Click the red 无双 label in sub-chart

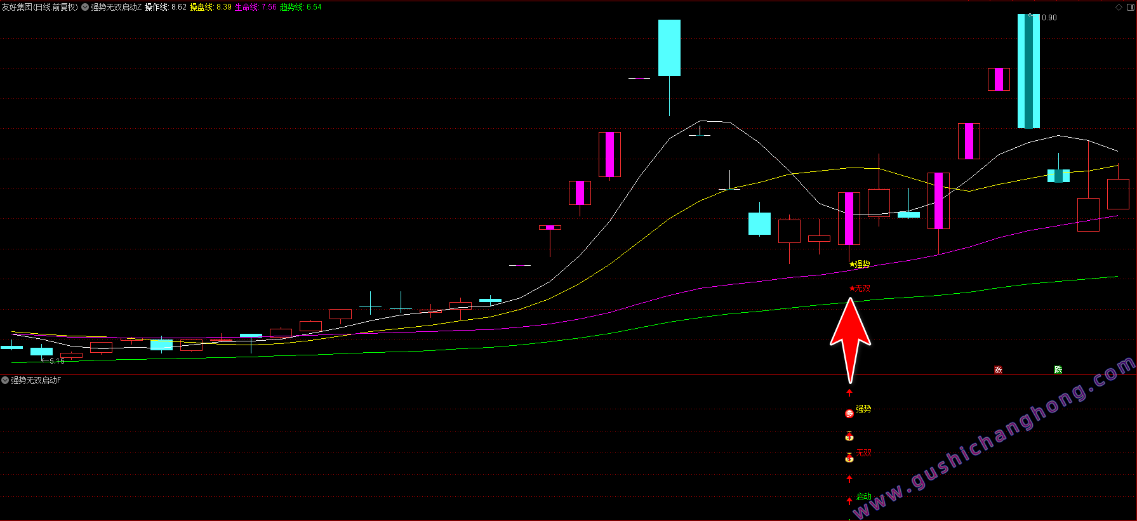(x=863, y=453)
